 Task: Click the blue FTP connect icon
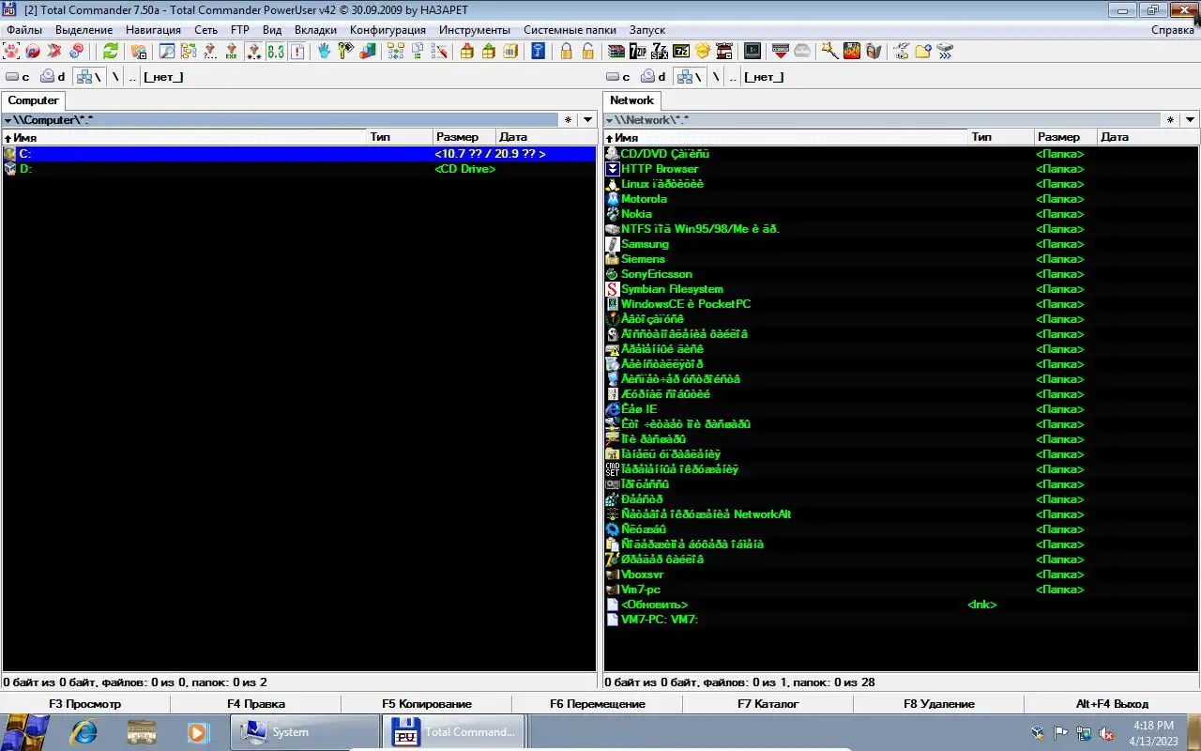[538, 51]
